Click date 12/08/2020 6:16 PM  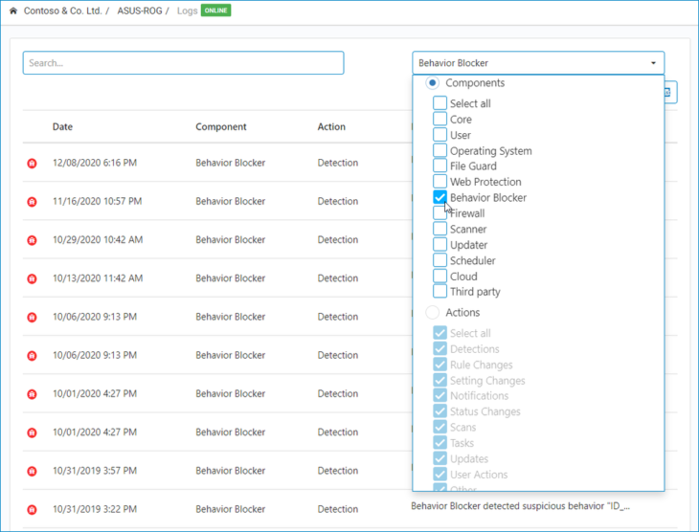pyautogui.click(x=95, y=163)
